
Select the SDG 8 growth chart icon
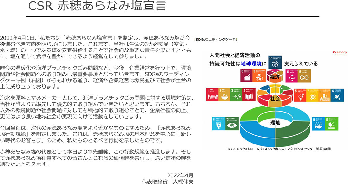pyautogui.click(x=247, y=76)
